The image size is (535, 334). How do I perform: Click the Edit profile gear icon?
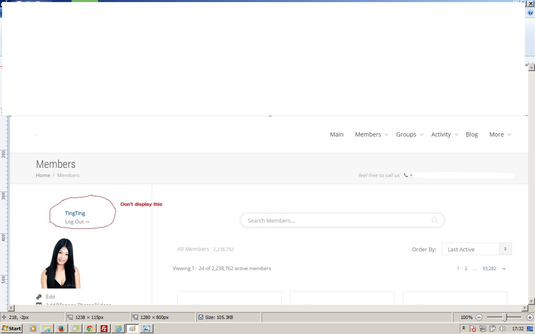pyautogui.click(x=39, y=297)
